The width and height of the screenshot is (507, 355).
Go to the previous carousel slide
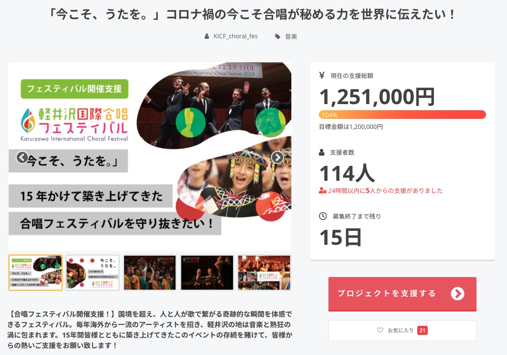click(x=22, y=157)
